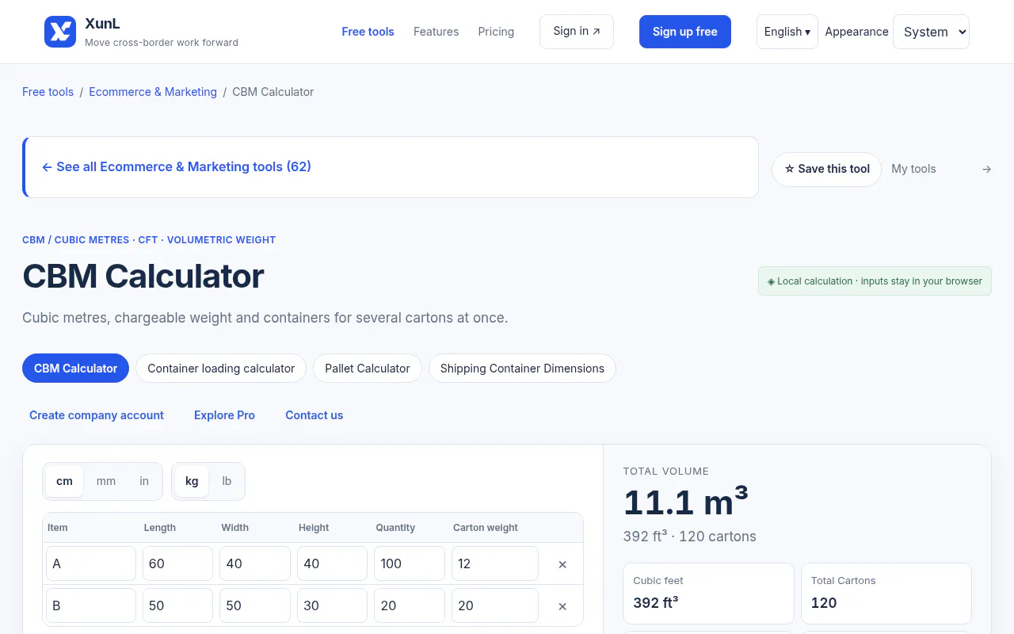Open the Pallet Calculator tab
The width and height of the screenshot is (1014, 634).
368,368
